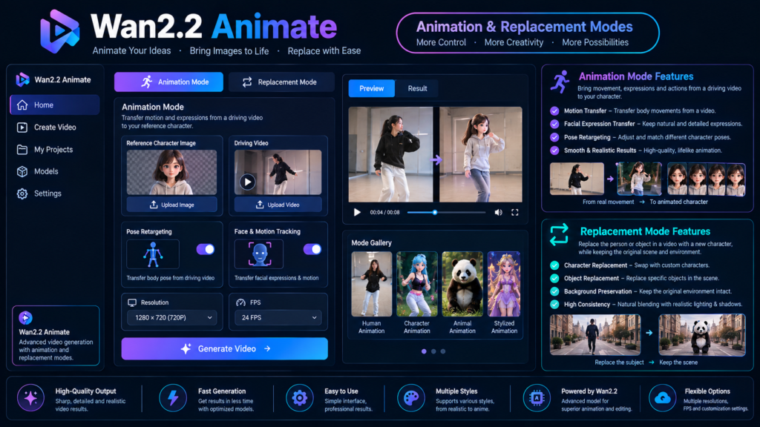This screenshot has height=427, width=760.
Task: Select Character Animation gallery thumbnail
Action: 417,284
